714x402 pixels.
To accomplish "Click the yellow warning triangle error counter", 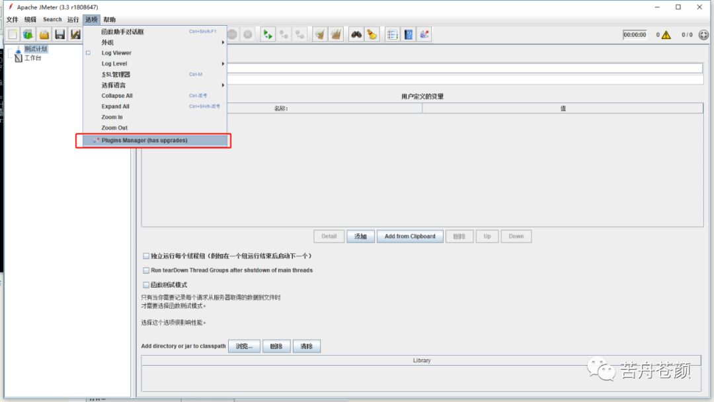I will (x=666, y=35).
